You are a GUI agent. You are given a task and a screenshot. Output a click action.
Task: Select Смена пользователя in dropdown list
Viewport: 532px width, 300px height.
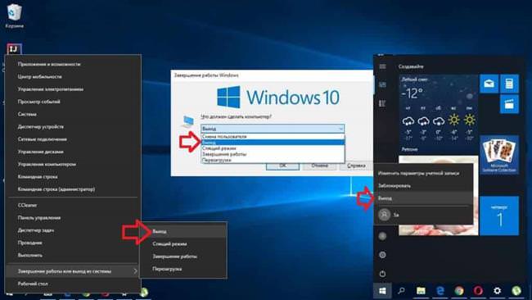(x=273, y=137)
